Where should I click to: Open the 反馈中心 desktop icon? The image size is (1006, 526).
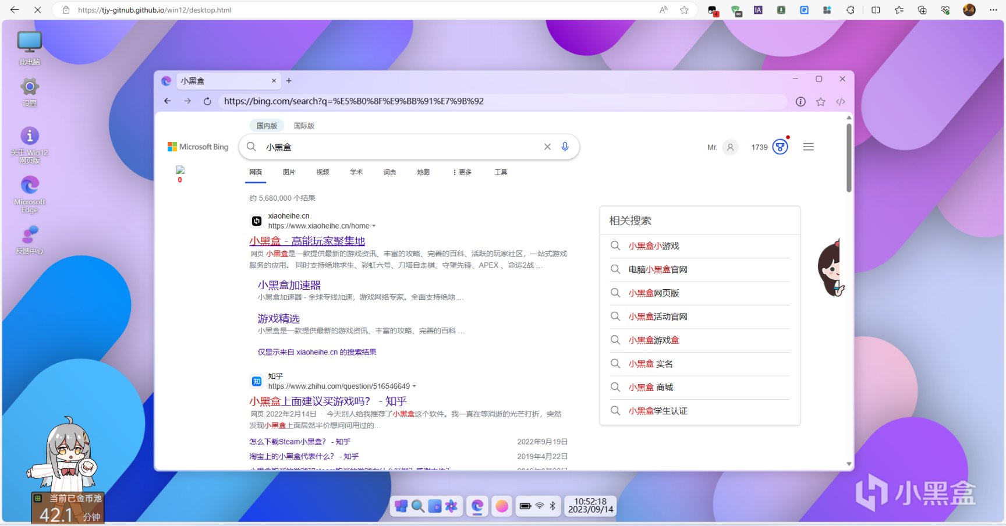(30, 240)
